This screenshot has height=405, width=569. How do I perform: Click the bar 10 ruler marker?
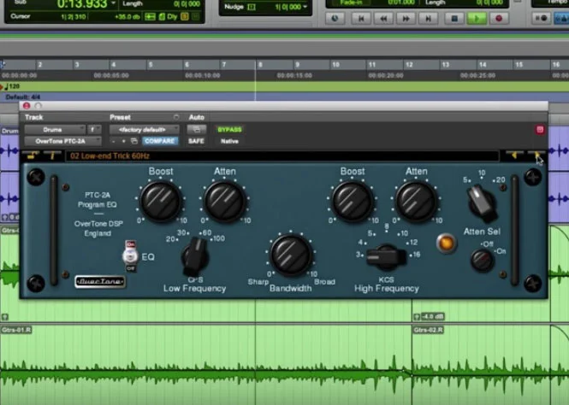point(335,64)
